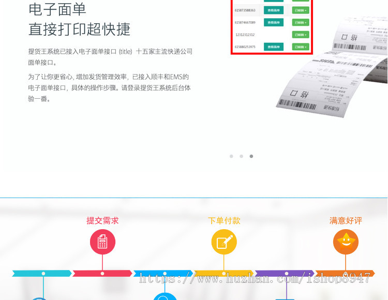This screenshot has height=300, width=388.
Task: Click the pink timeline segment dot
Action: tap(102, 273)
